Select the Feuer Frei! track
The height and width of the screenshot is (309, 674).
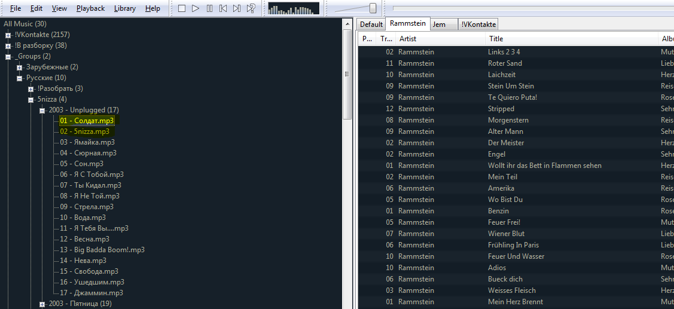(x=516, y=222)
